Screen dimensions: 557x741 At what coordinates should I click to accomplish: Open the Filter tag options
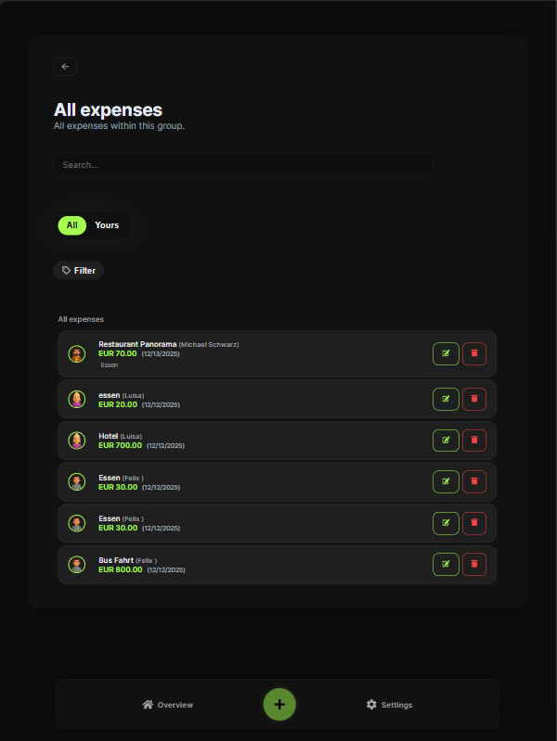[79, 271]
